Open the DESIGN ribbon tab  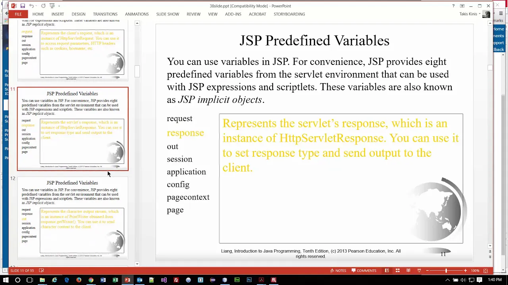coord(79,14)
